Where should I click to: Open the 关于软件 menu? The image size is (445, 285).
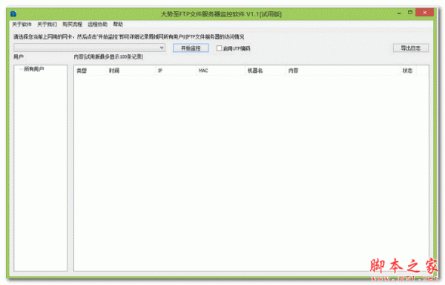(x=22, y=24)
